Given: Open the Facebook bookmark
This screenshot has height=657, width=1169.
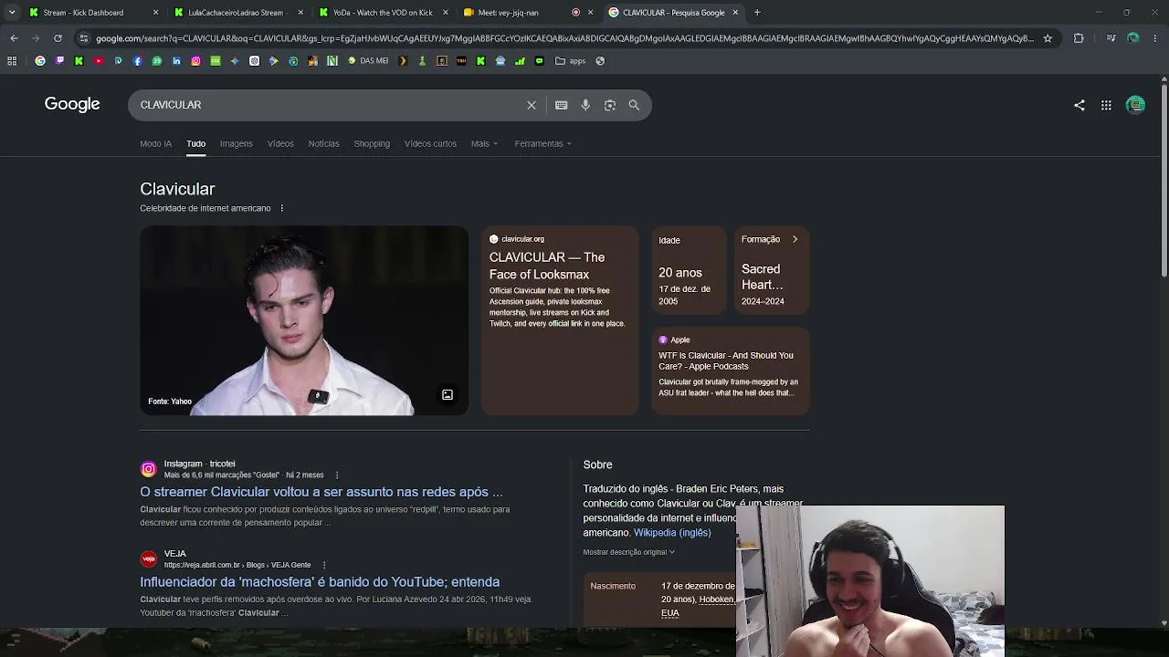Looking at the screenshot, I should coord(138,61).
